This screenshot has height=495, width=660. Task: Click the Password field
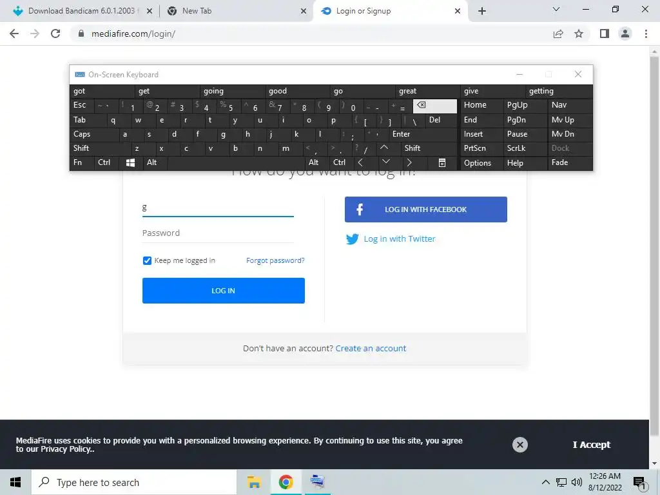(218, 233)
